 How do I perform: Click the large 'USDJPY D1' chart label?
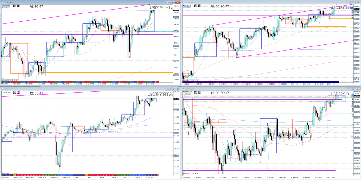pos(341,94)
